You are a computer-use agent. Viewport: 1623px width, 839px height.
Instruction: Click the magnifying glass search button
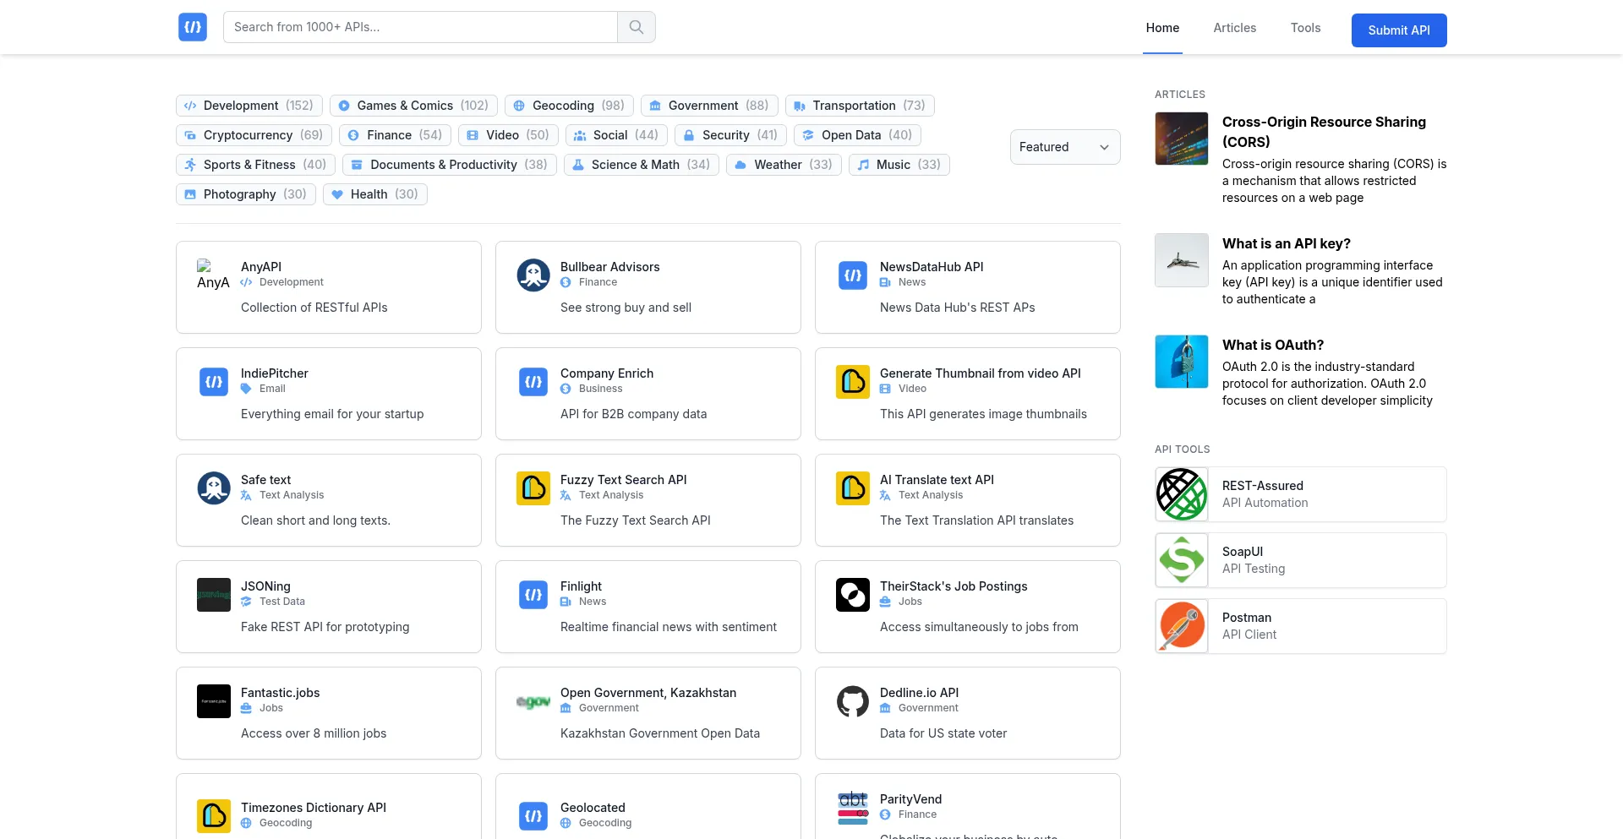[637, 27]
